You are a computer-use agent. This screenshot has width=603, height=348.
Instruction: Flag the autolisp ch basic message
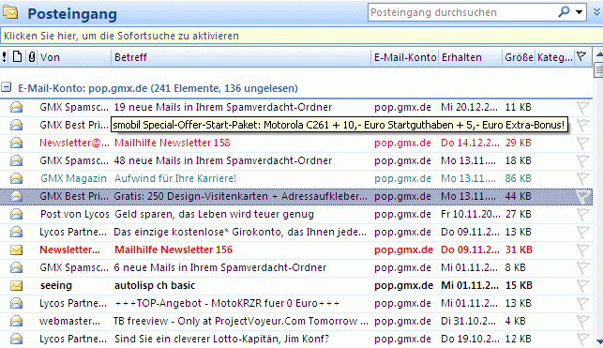click(582, 286)
